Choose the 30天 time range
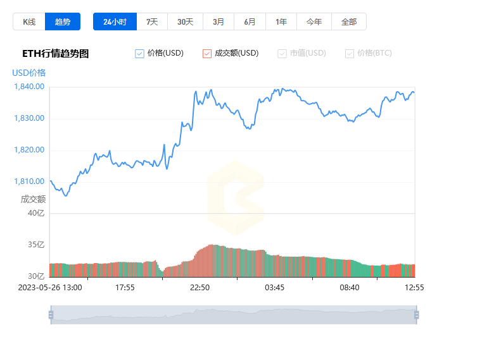Viewport: 494px width, 356px height. pyautogui.click(x=185, y=21)
